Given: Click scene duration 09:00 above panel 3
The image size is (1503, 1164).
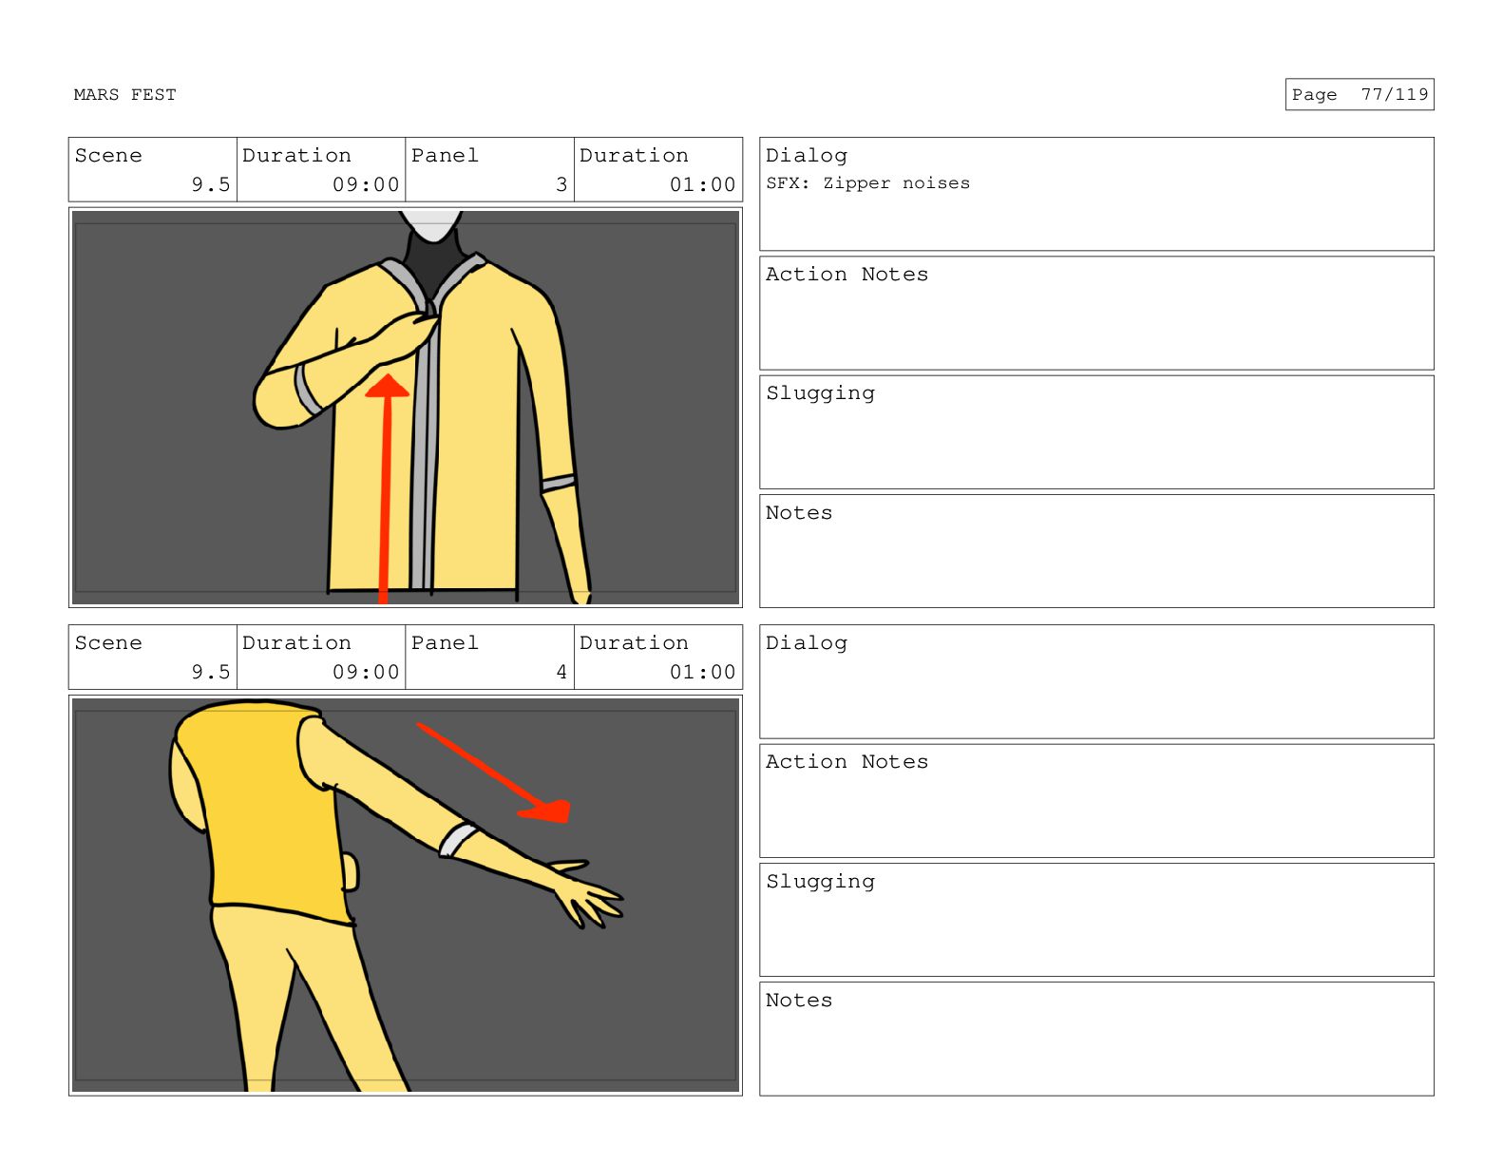Looking at the screenshot, I should pos(321,170).
